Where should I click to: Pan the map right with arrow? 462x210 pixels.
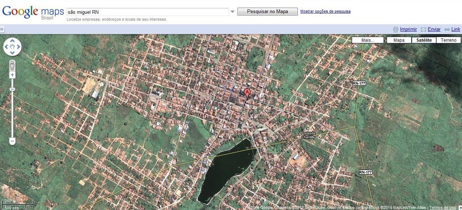(x=19, y=47)
